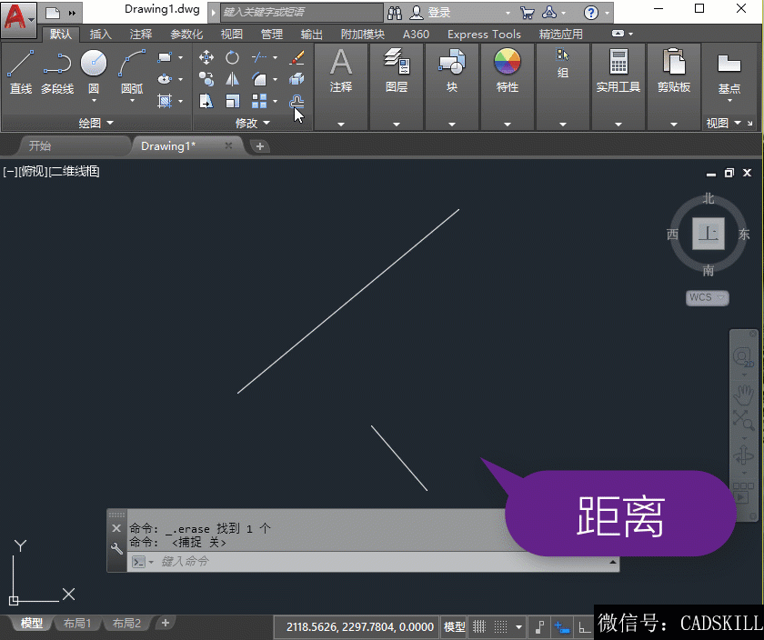Click the WCS coordinate system button
The width and height of the screenshot is (764, 640).
(x=707, y=297)
